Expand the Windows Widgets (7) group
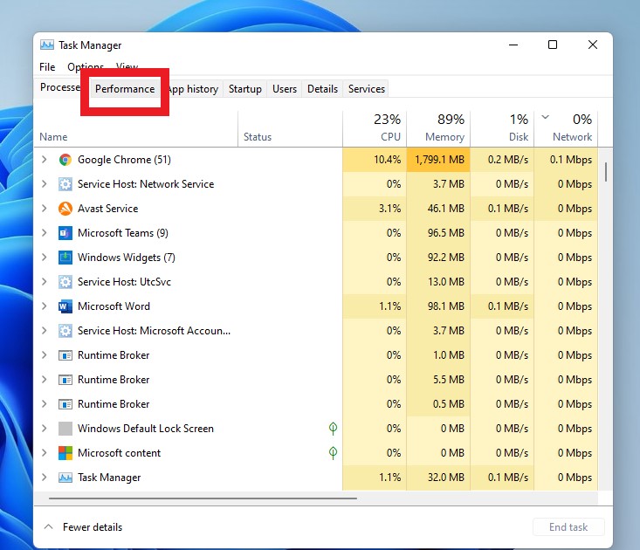This screenshot has height=550, width=640. (44, 258)
